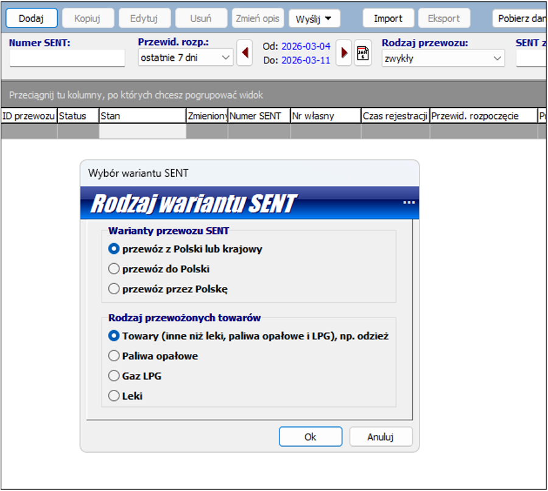Choose 'Paliwa opałowe' goods type
The width and height of the screenshot is (548, 491).
114,356
